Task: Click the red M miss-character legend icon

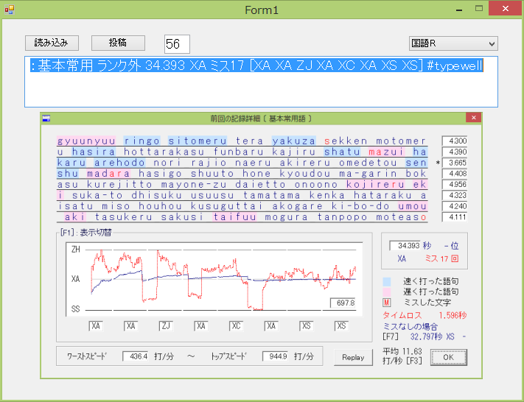Action: point(387,303)
